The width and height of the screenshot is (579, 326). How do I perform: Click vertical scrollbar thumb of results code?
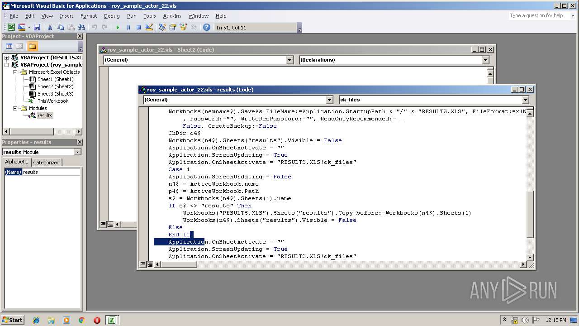pyautogui.click(x=530, y=214)
